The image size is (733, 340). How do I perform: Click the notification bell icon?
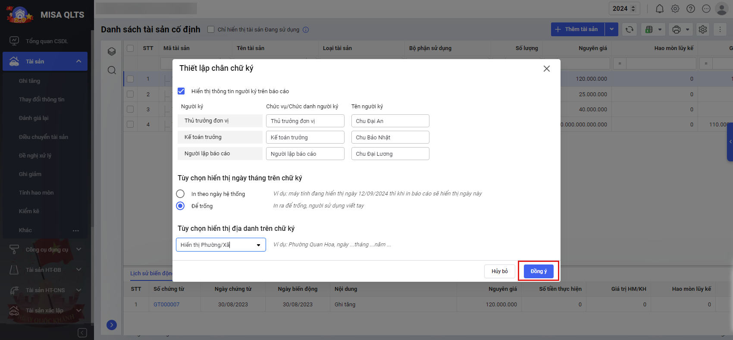[659, 9]
